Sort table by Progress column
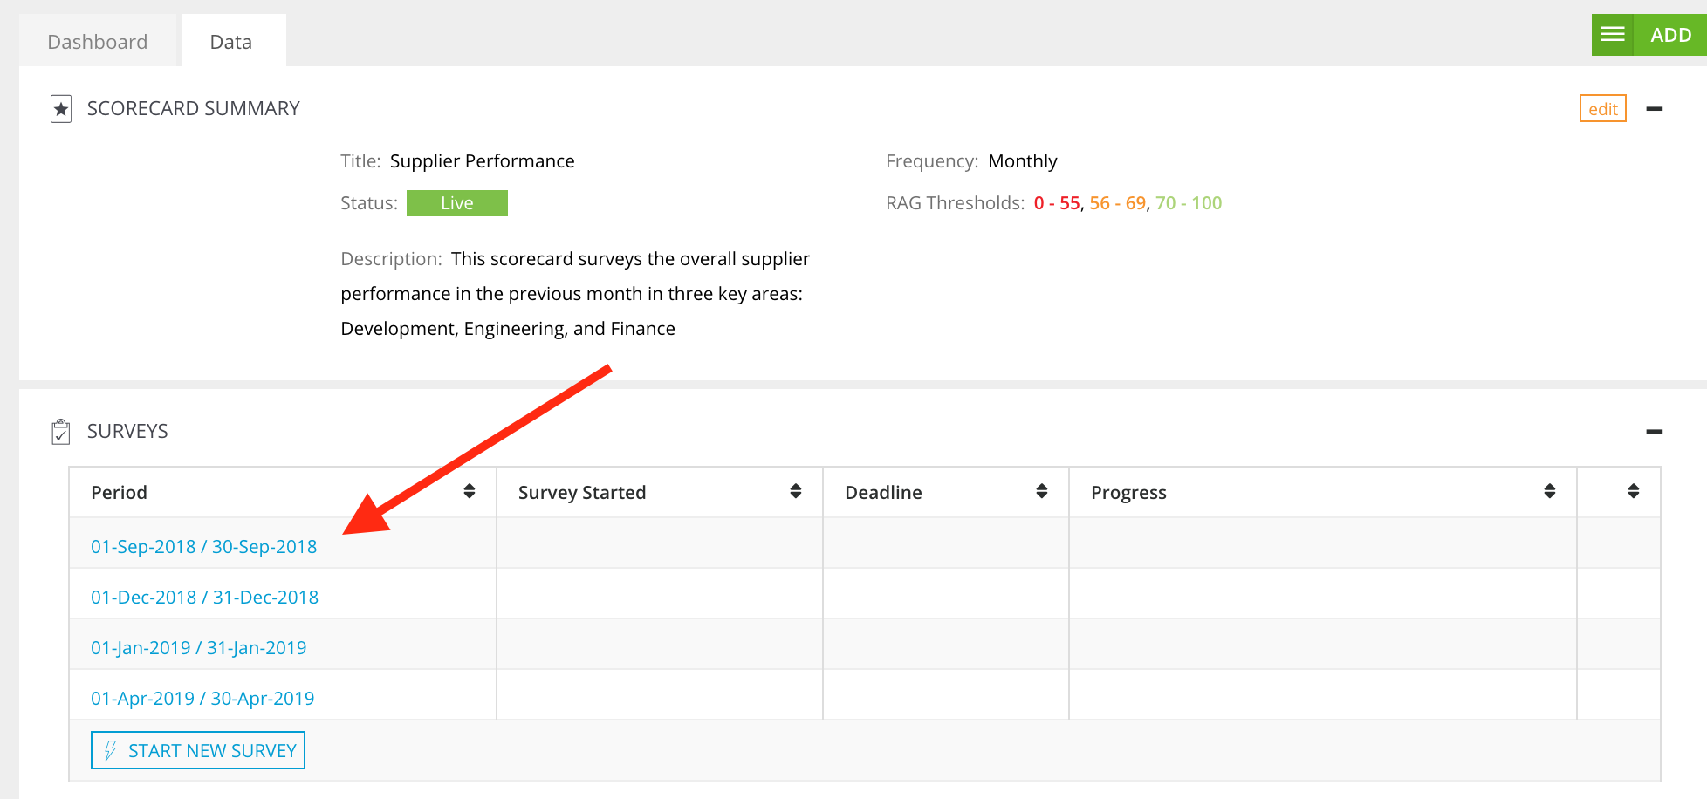Screen dimensions: 1707x799 point(1550,491)
